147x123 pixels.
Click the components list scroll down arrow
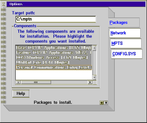(x=94, y=77)
